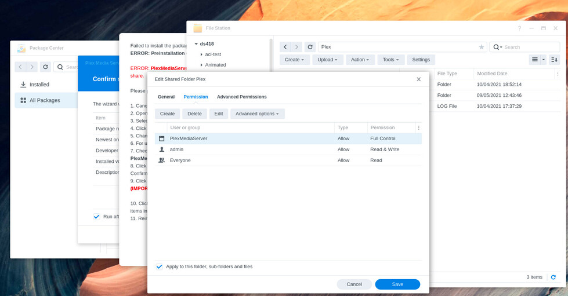
Task: Click Cancel in Edit Shared Folder dialog
Action: pos(354,284)
